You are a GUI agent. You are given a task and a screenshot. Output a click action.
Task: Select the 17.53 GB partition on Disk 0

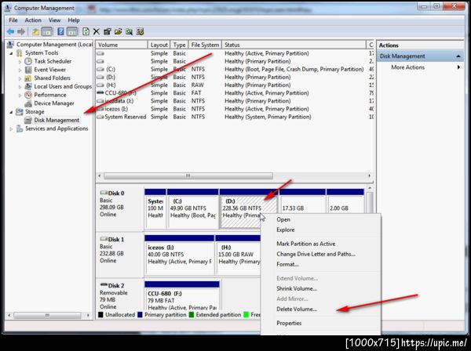pos(302,201)
